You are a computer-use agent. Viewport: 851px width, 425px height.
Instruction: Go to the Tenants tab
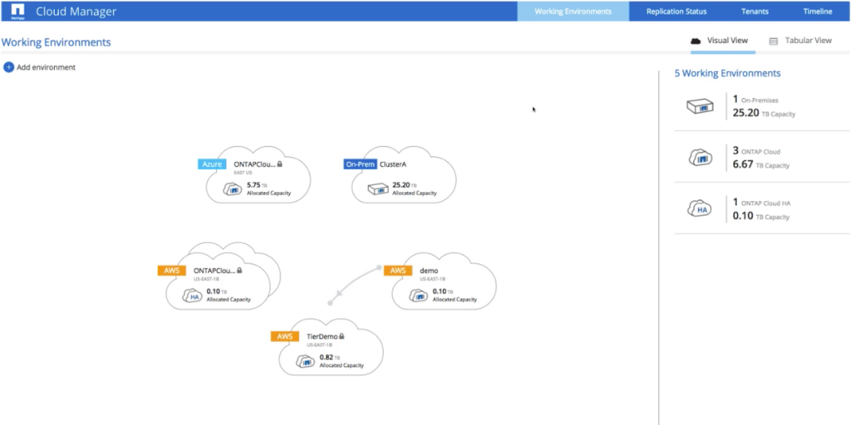coord(755,12)
